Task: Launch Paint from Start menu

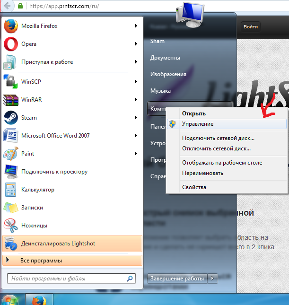Action: pos(27,154)
